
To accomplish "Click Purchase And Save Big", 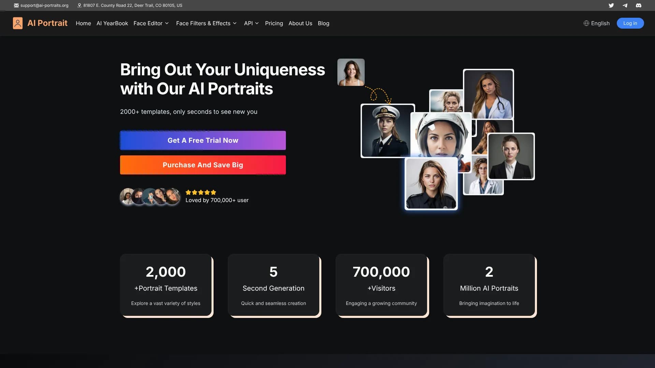I will [203, 165].
